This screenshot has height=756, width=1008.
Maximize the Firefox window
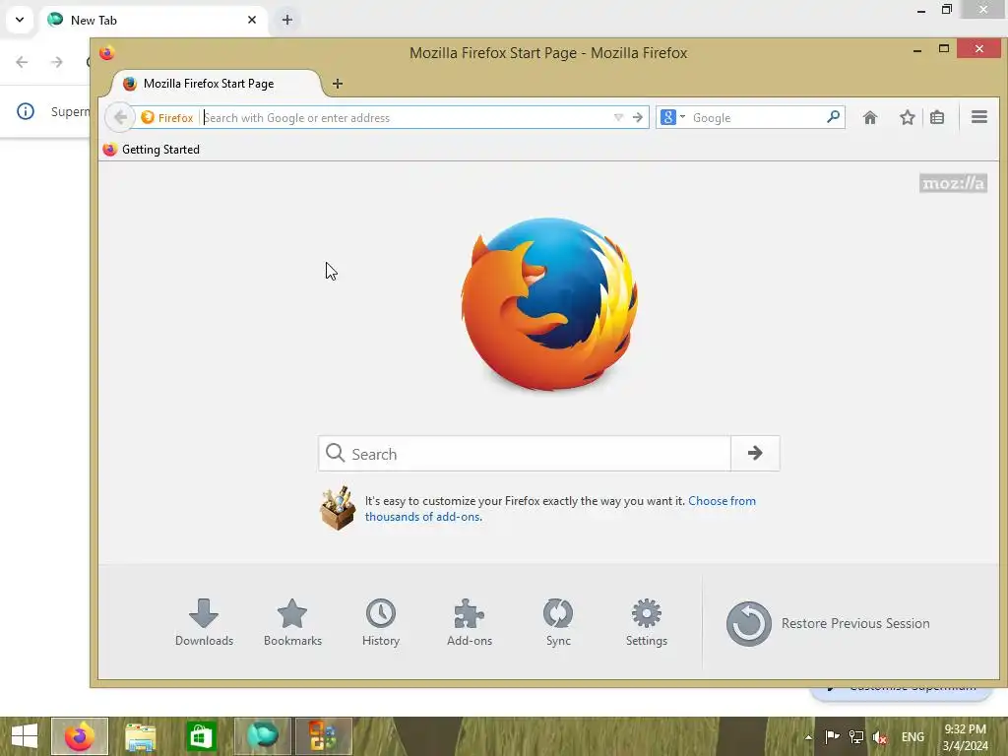pyautogui.click(x=944, y=49)
